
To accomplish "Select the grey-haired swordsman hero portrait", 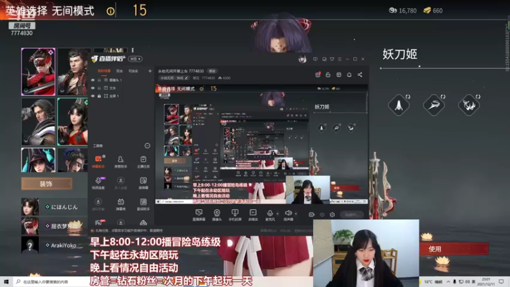I will pyautogui.click(x=38, y=122).
